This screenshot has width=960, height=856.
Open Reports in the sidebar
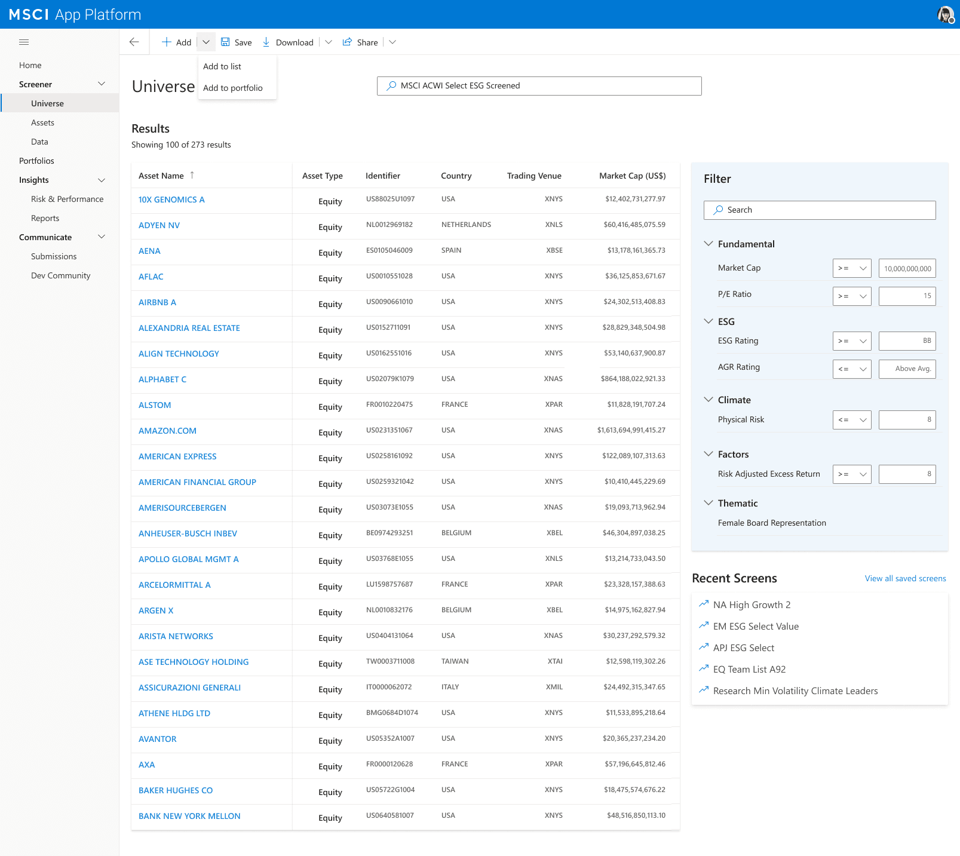tap(45, 218)
